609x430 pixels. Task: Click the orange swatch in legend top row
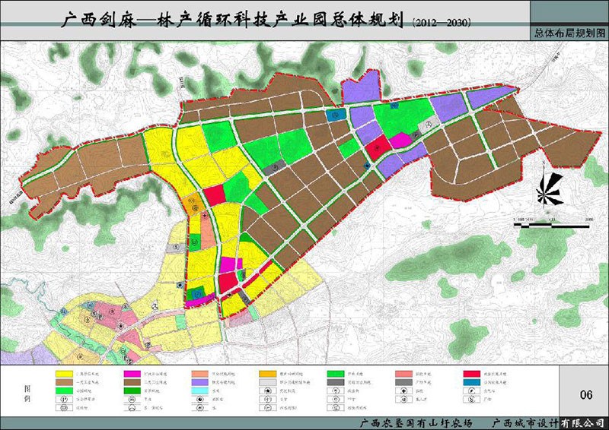[269, 374]
